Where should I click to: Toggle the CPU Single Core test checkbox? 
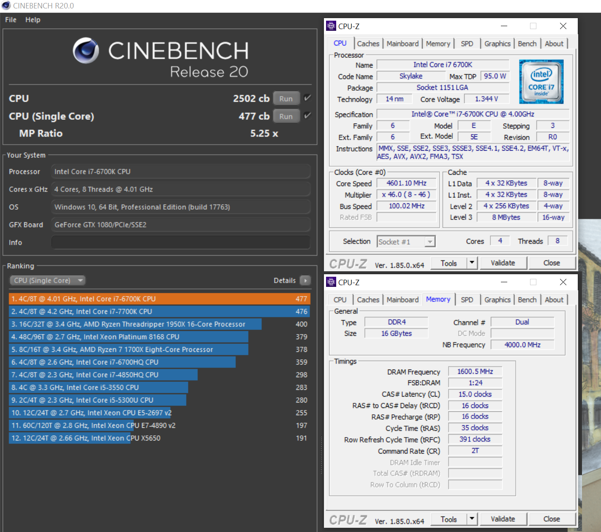click(307, 116)
